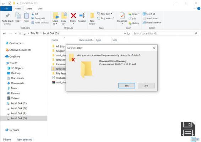201x142 pixels.
Task: Confirm deletion with Yes button
Action: click(127, 86)
